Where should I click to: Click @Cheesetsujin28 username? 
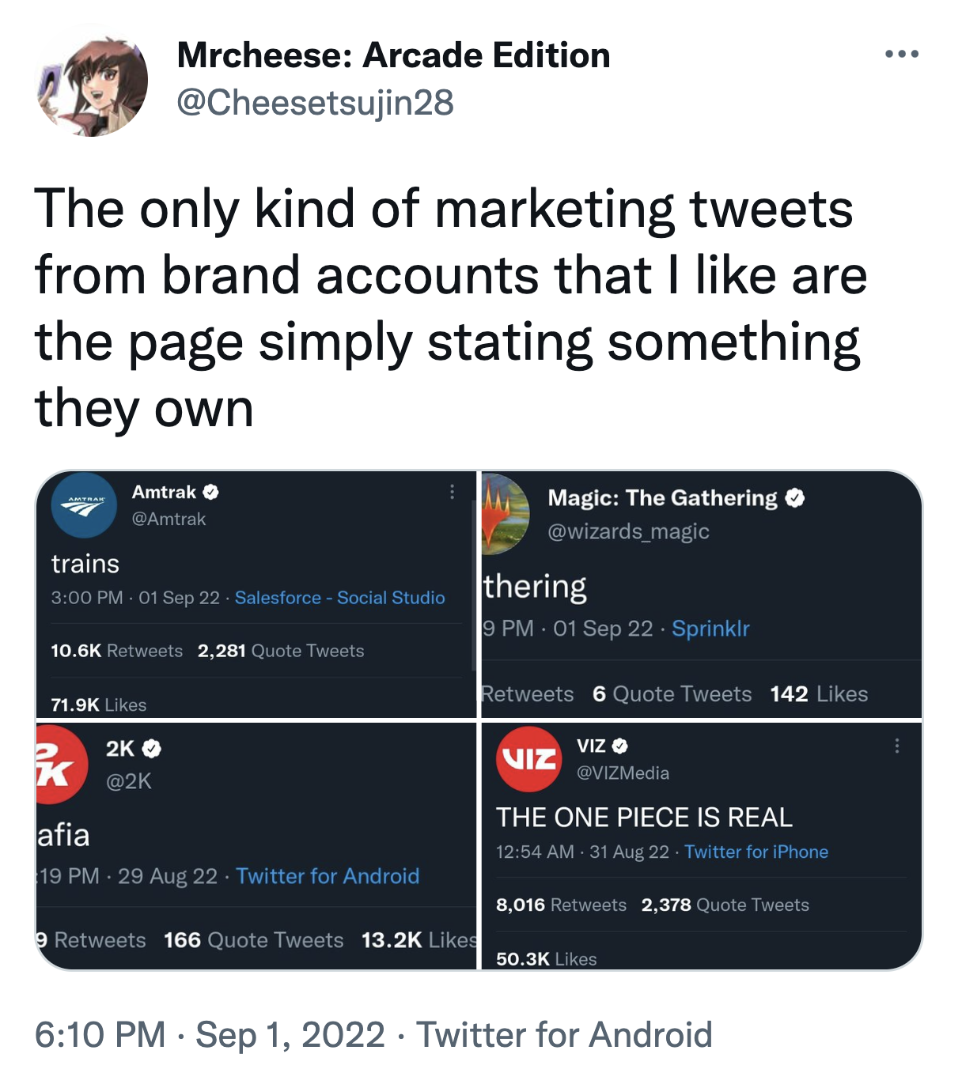(316, 101)
